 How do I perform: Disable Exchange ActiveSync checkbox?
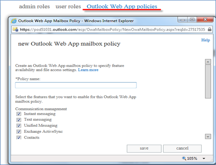point(19,132)
